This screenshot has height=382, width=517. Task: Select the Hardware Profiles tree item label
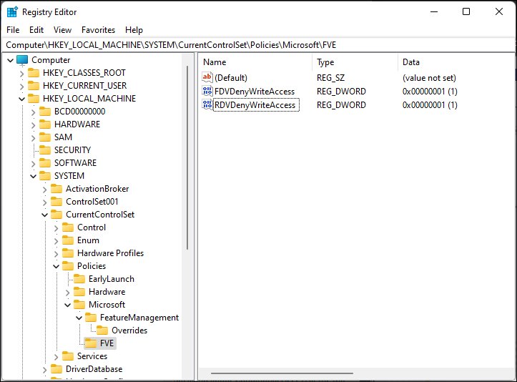tap(110, 253)
